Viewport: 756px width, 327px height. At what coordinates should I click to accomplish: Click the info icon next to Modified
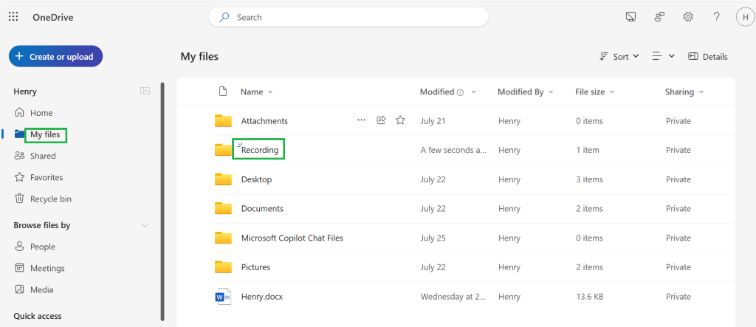[461, 92]
